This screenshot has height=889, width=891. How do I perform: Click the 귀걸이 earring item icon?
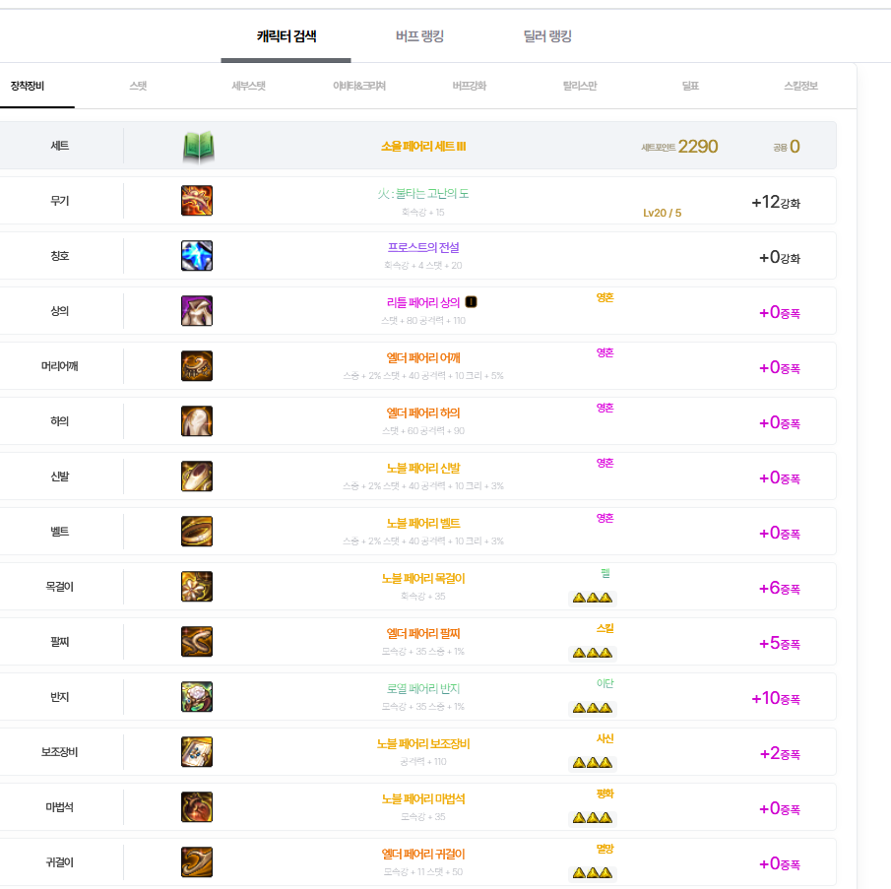(x=197, y=862)
